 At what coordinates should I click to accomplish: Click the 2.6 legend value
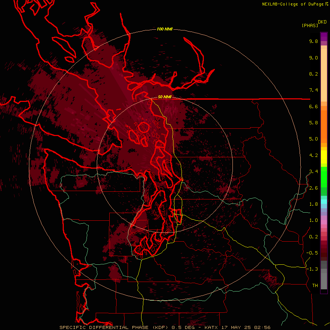coord(313,188)
